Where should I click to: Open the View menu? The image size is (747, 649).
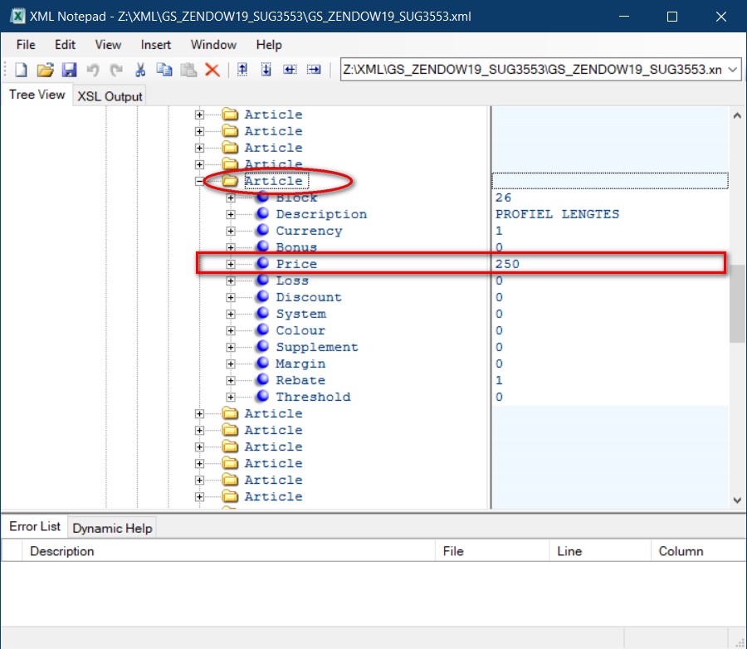point(108,45)
